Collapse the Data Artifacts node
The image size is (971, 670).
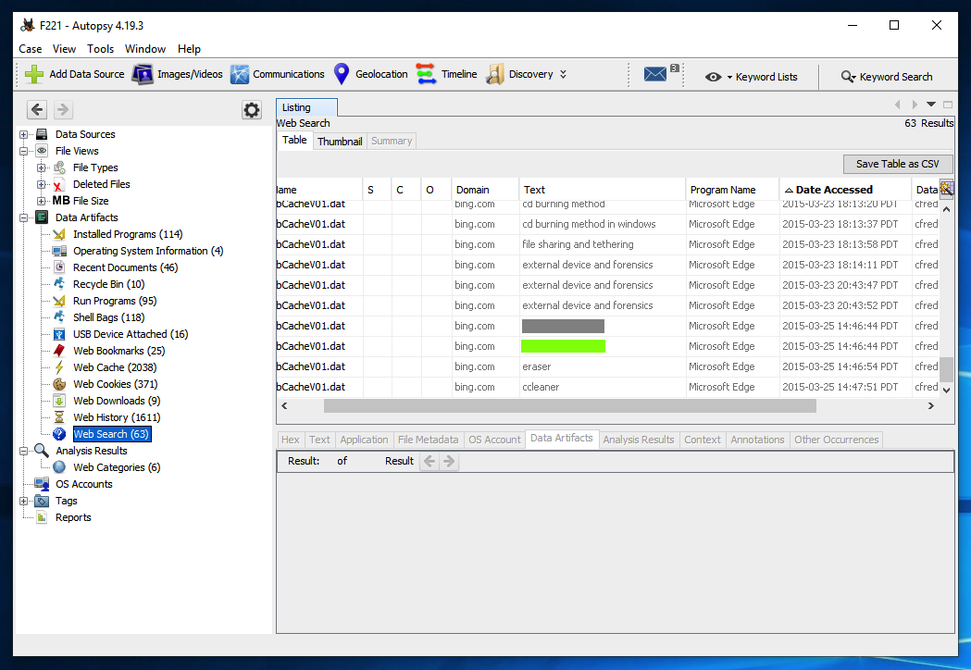click(x=23, y=218)
